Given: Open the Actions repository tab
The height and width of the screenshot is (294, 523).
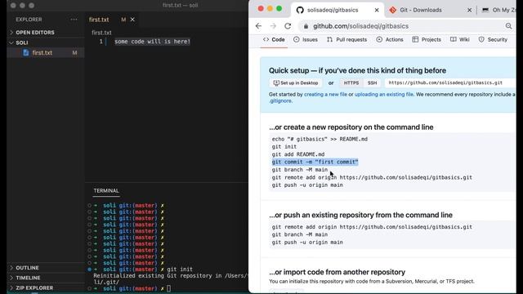Looking at the screenshot, I should (x=390, y=40).
